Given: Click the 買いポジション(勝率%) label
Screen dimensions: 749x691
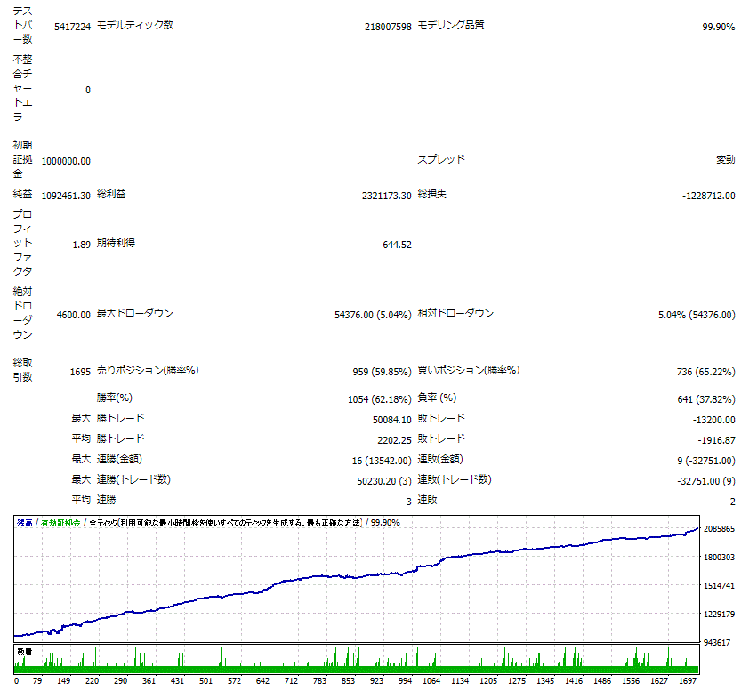Looking at the screenshot, I should tap(469, 371).
